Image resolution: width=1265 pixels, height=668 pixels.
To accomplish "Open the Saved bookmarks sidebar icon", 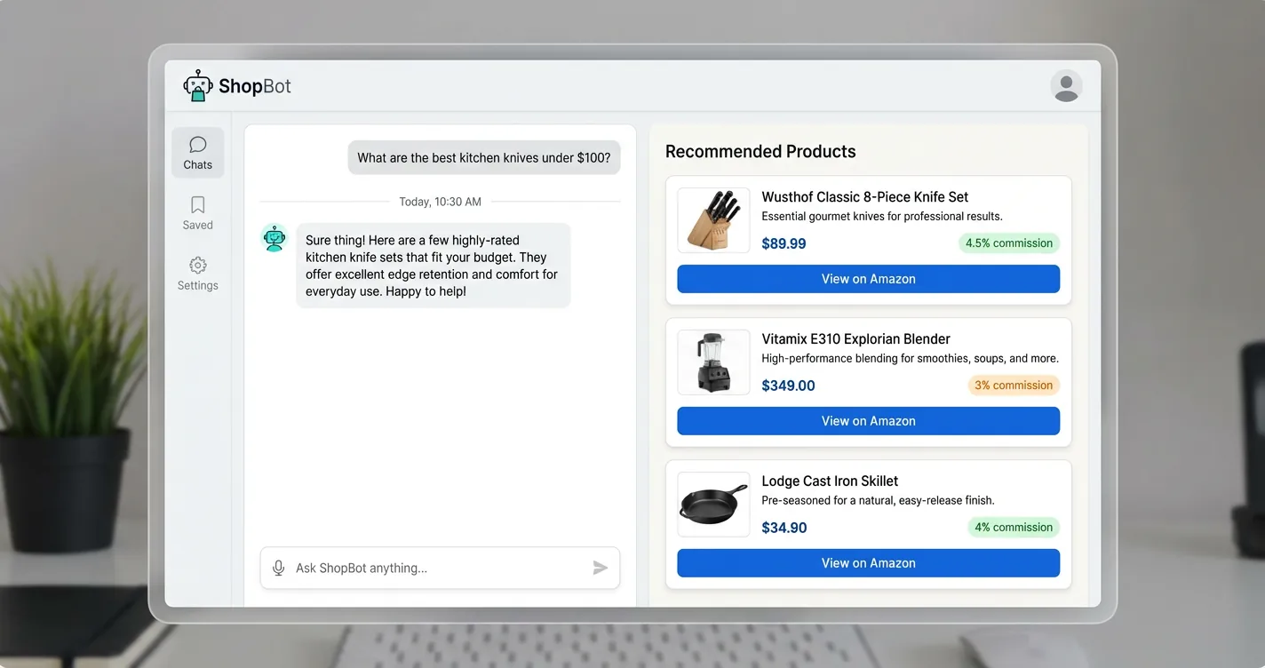I will [x=197, y=206].
